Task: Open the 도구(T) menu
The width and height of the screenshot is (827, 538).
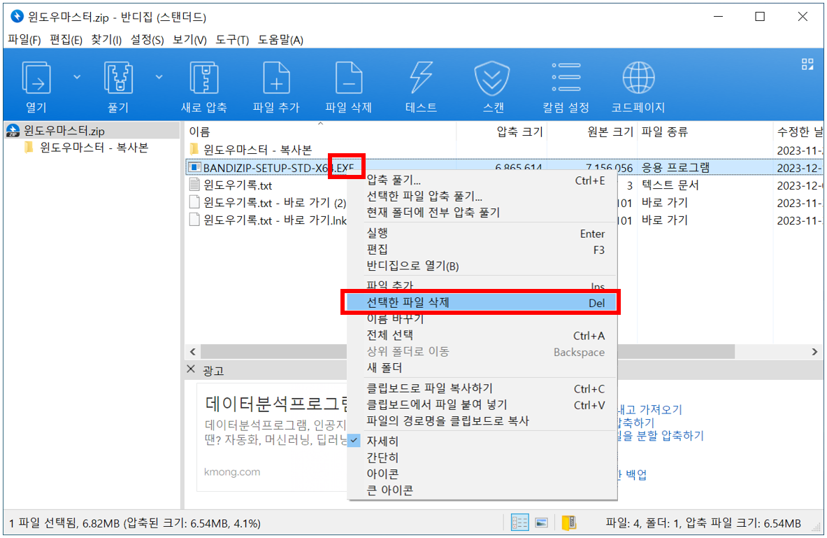Action: (x=232, y=40)
